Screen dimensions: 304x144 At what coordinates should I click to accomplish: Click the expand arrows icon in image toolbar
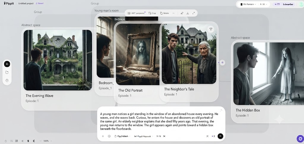point(194,13)
